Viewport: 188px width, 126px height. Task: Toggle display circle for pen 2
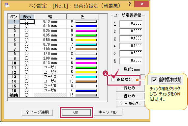point(27,26)
